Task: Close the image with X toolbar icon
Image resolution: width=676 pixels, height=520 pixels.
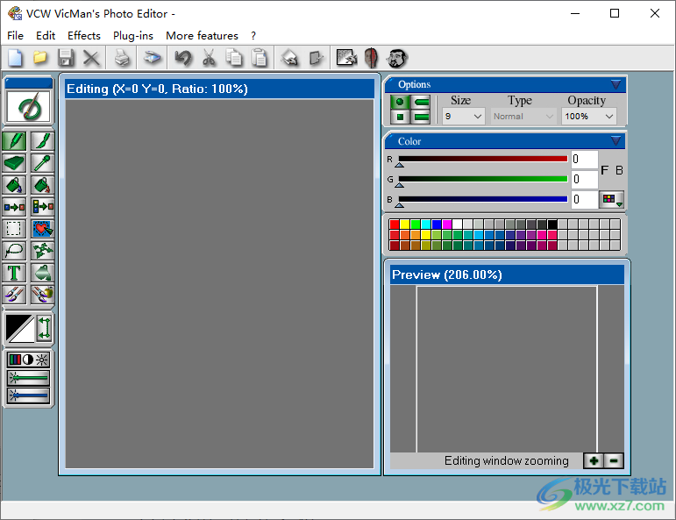Action: point(91,58)
